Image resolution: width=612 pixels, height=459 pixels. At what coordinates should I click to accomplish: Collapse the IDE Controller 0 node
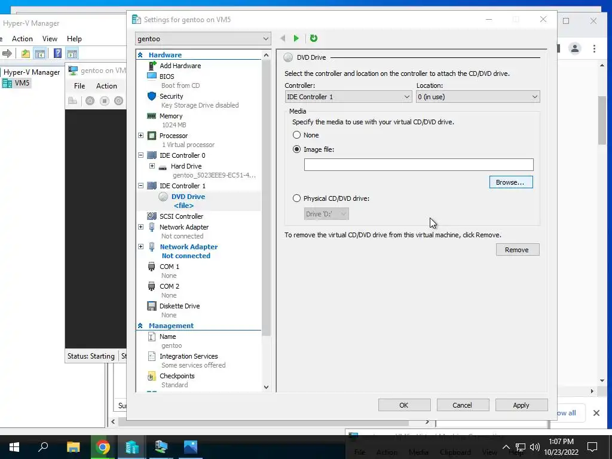click(x=141, y=155)
